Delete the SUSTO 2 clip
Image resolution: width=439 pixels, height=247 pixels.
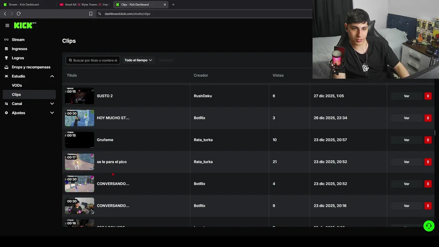pos(428,96)
